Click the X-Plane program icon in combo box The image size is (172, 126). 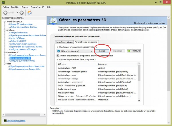click(x=59, y=51)
